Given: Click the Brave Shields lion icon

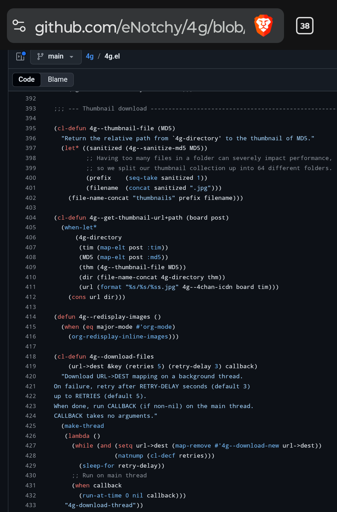Looking at the screenshot, I should (x=263, y=26).
